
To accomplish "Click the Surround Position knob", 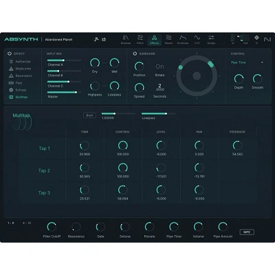I will tap(139, 66).
